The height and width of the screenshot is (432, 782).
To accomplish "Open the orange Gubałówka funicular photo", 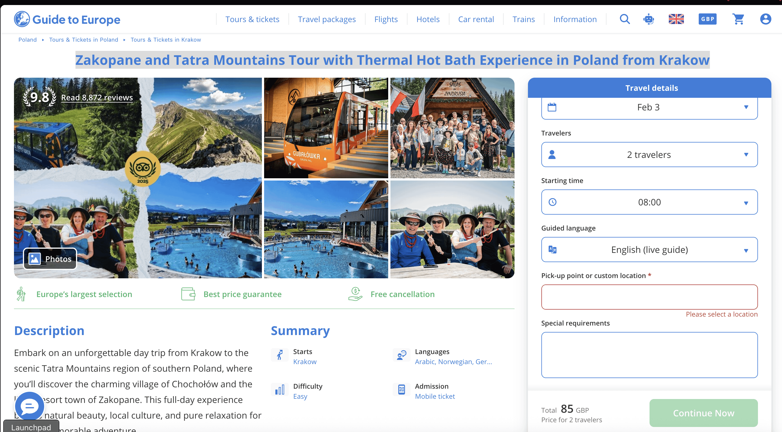I will pos(326,128).
